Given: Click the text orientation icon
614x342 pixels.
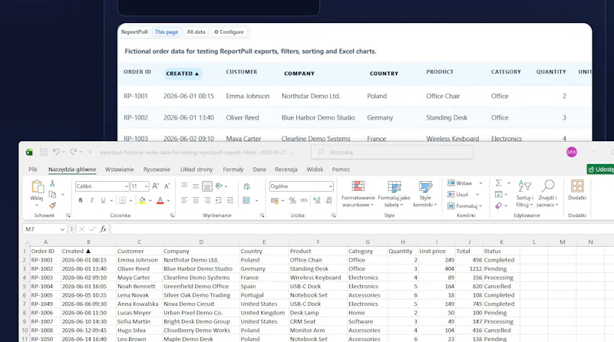Looking at the screenshot, I should coord(220,186).
